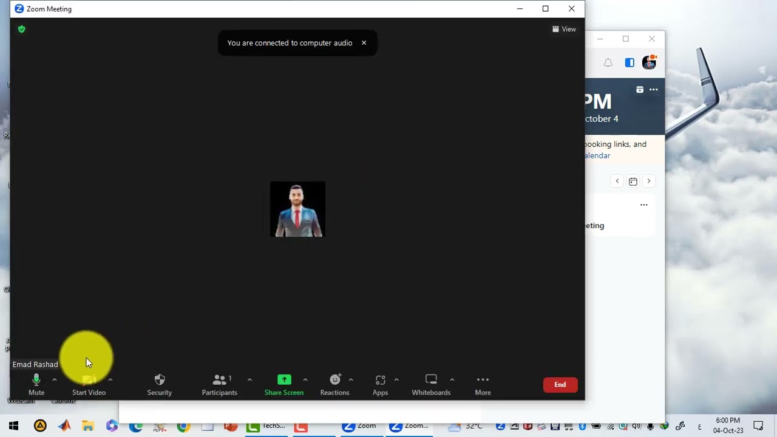
Task: Expand the arrow next to Reactions
Action: pyautogui.click(x=351, y=379)
